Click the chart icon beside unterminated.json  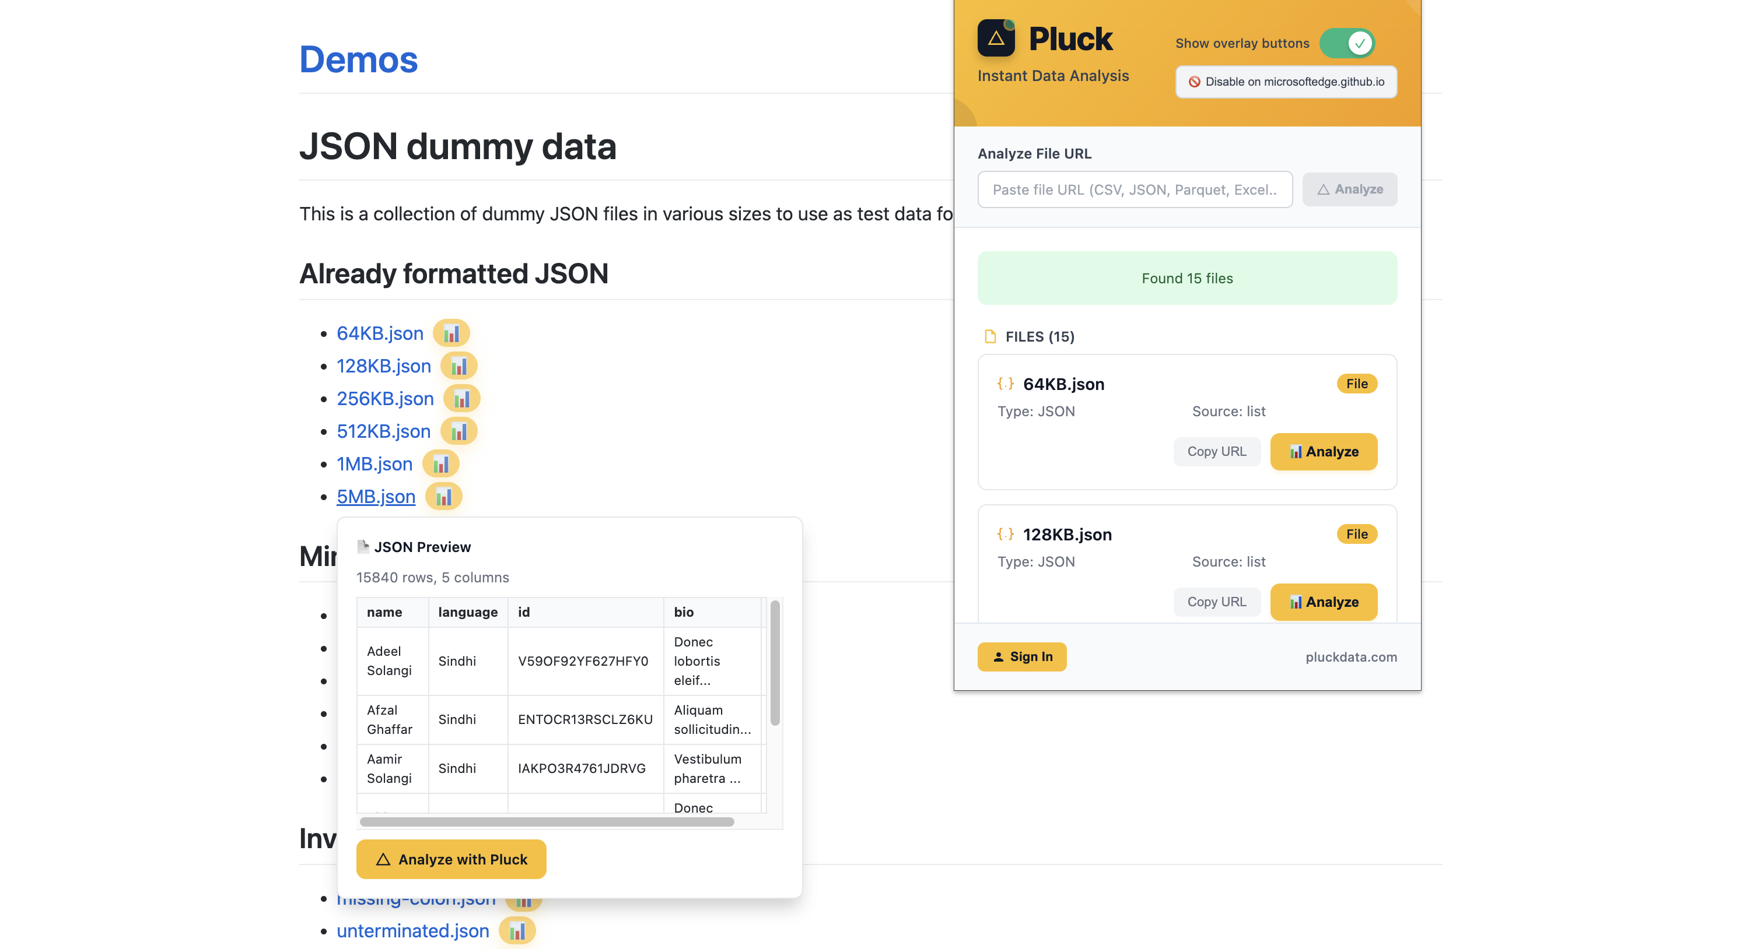[x=517, y=931]
